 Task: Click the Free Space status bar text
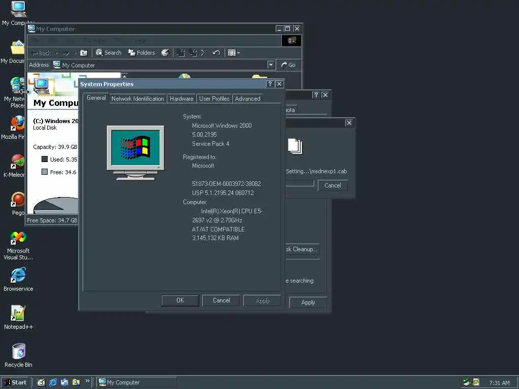tap(52, 220)
